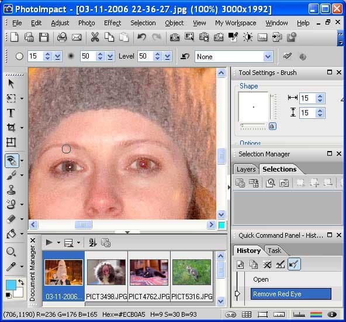Increase brush height with stepper
Screen dimensions: 346x322
(x=320, y=111)
